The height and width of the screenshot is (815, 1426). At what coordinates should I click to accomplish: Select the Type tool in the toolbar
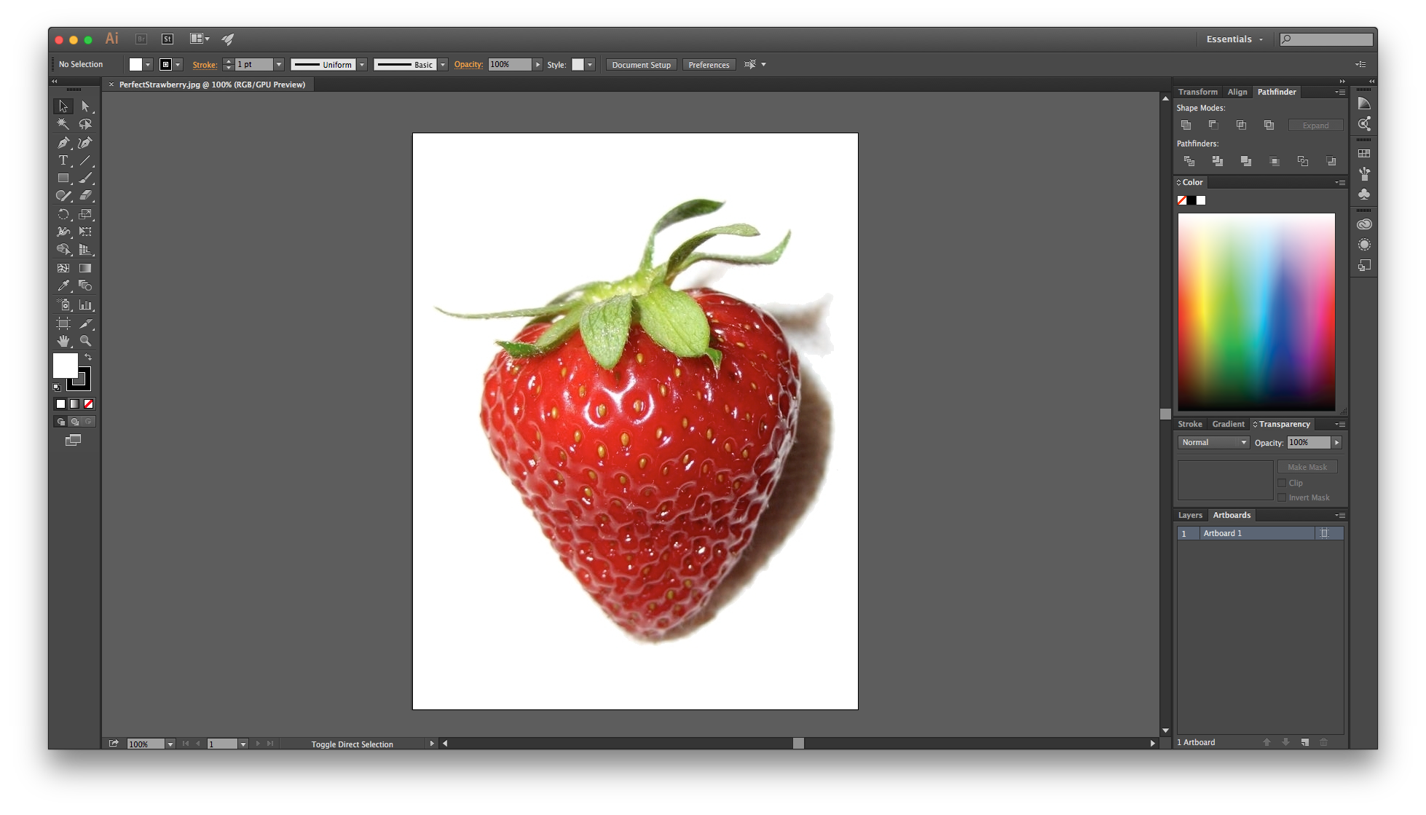pos(63,160)
